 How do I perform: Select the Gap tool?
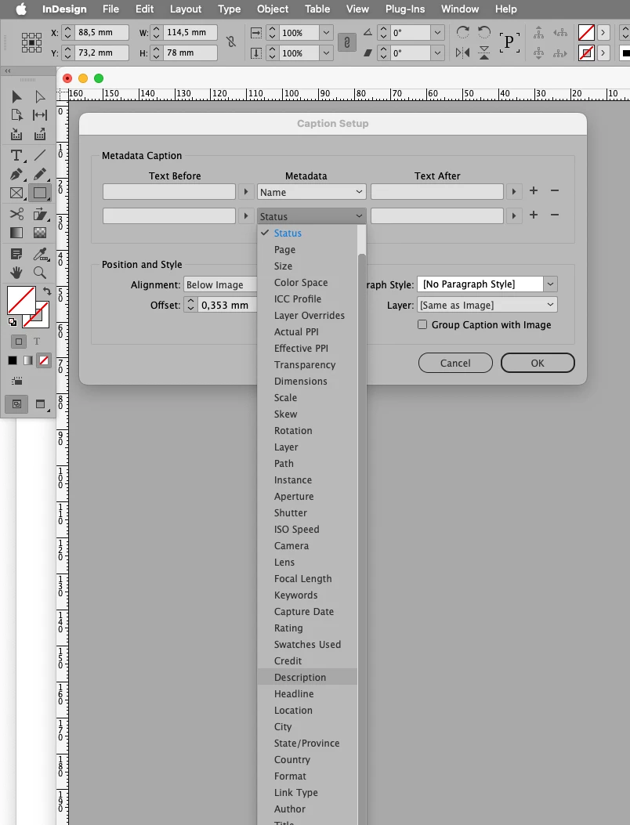pyautogui.click(x=40, y=115)
